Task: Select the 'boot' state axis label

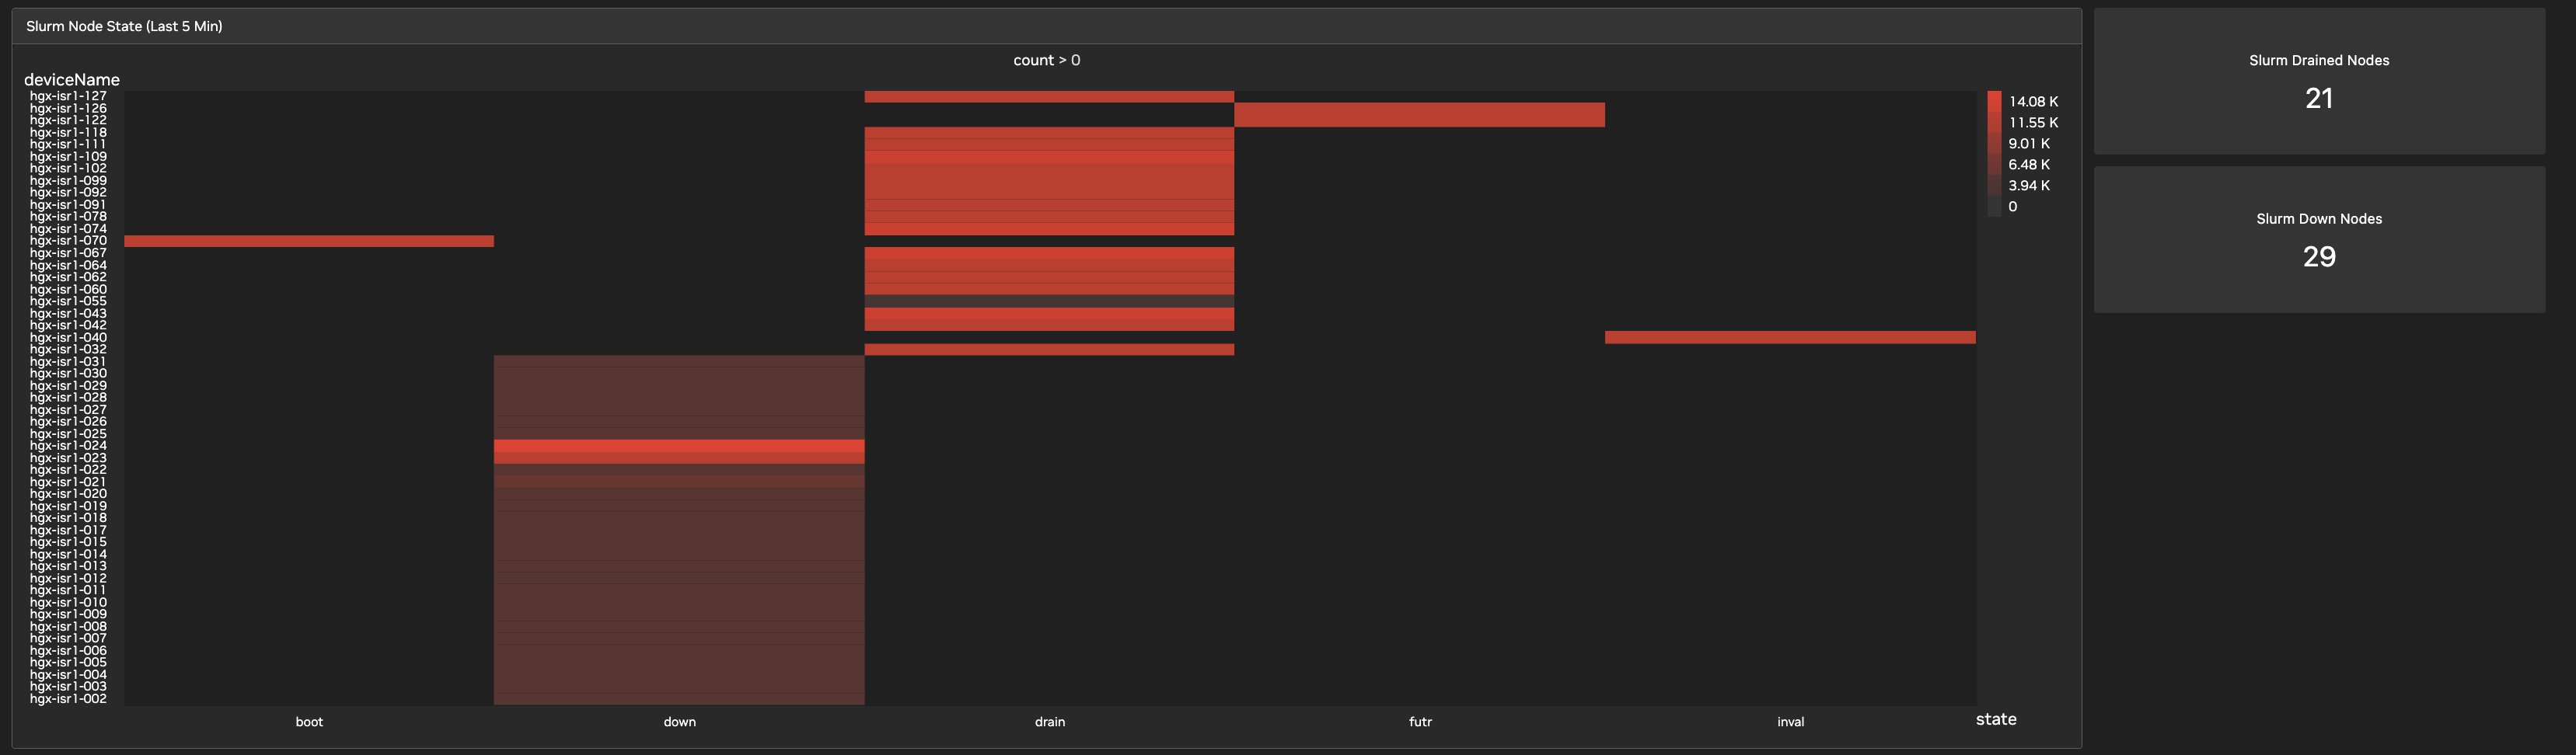Action: 309,721
